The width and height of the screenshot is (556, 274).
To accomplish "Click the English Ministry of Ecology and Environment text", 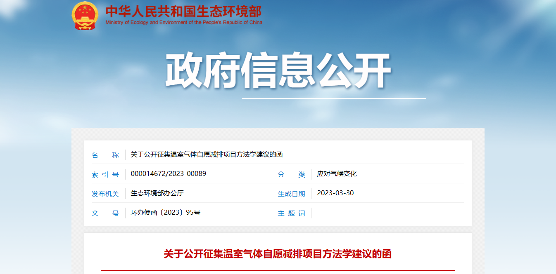I will click(x=183, y=23).
